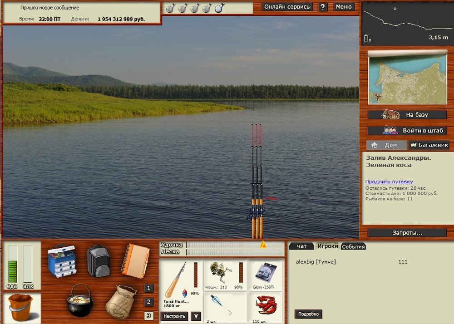This screenshot has width=454, height=324.
Task: Open the burlap fish sack
Action: point(121,301)
